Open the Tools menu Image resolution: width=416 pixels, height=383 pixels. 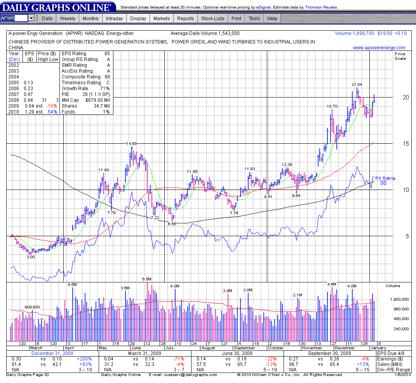pyautogui.click(x=254, y=18)
